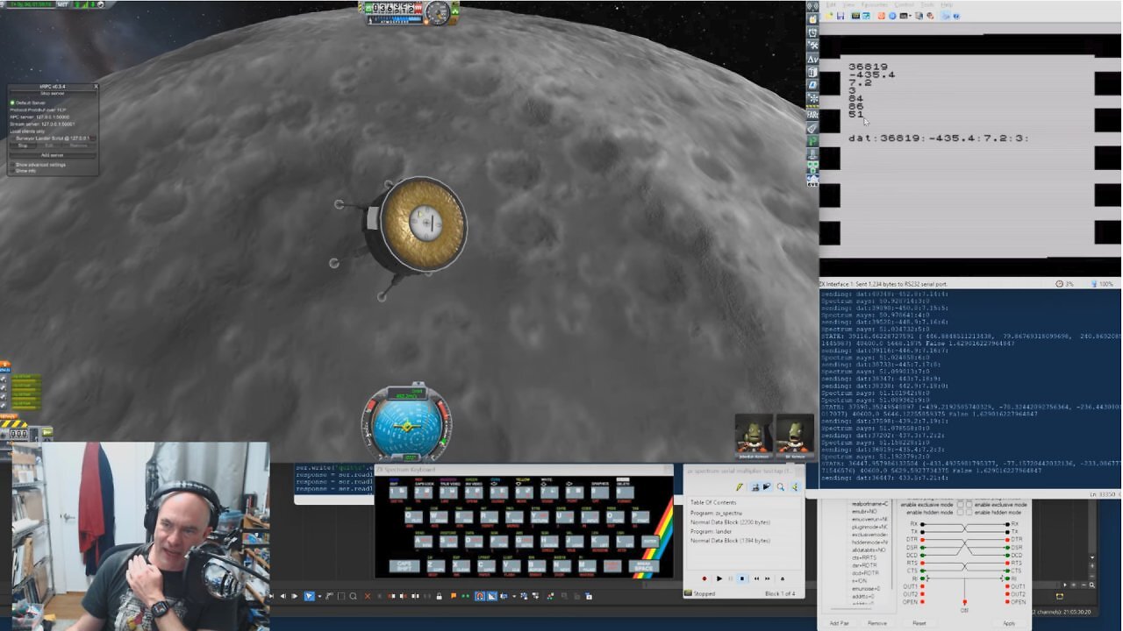Click the pencil edit icon in tape browser
The width and height of the screenshot is (1123, 631).
(x=740, y=487)
